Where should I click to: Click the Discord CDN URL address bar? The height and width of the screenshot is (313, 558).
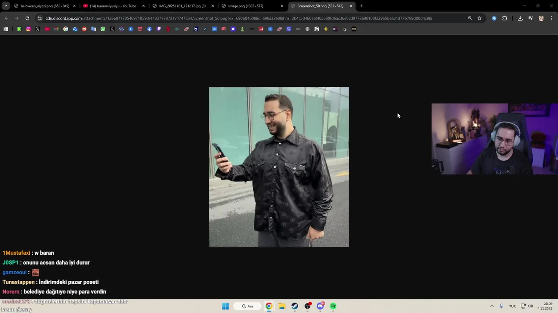(x=239, y=18)
